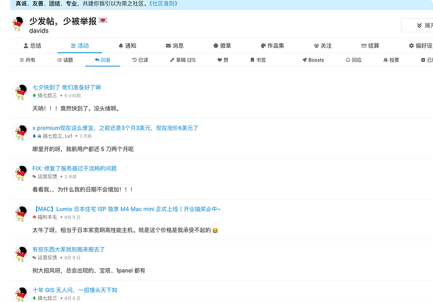Click the envelope icon beside 消息

click(x=168, y=46)
